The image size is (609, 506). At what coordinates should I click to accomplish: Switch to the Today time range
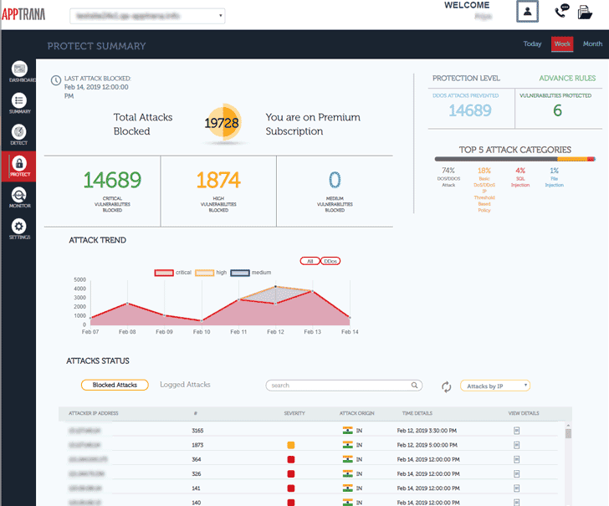532,43
